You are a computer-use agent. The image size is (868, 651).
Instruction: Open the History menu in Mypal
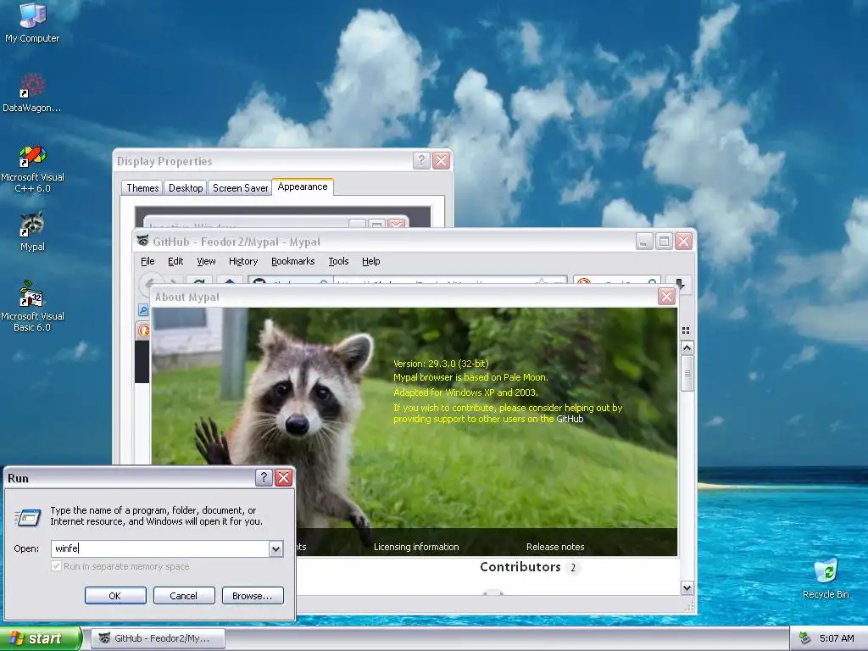[243, 261]
